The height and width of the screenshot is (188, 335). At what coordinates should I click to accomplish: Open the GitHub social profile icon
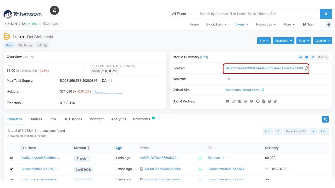click(258, 101)
